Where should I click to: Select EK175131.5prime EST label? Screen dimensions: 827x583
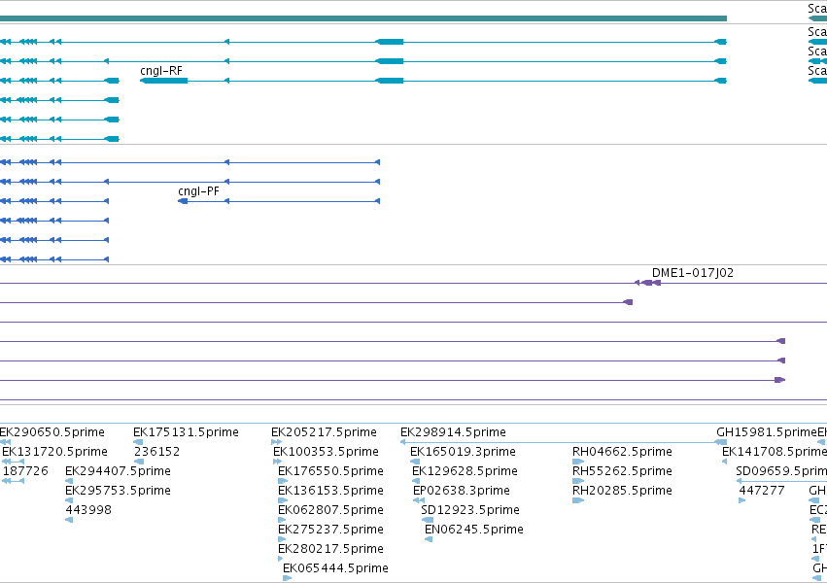click(x=186, y=432)
